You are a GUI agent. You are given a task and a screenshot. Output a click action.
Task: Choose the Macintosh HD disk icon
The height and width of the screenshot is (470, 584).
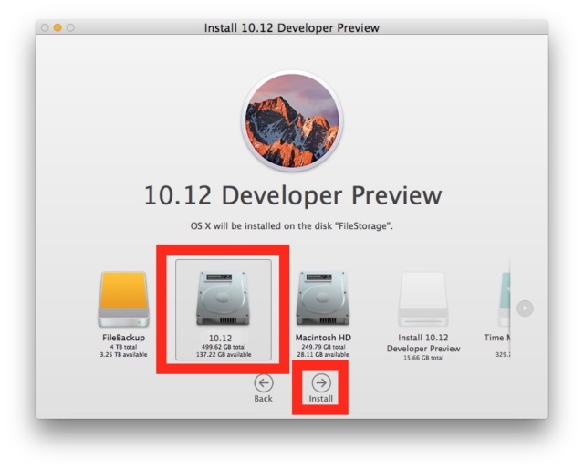[x=323, y=298]
